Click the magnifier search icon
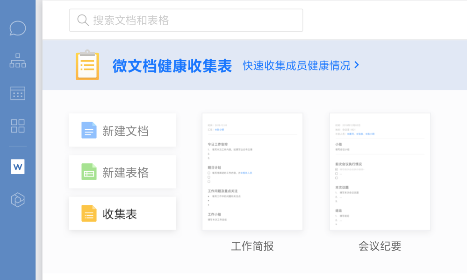Image resolution: width=467 pixels, height=280 pixels. point(83,20)
